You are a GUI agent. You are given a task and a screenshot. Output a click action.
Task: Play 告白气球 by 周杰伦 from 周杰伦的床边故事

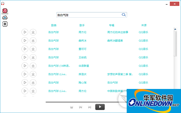point(25,32)
